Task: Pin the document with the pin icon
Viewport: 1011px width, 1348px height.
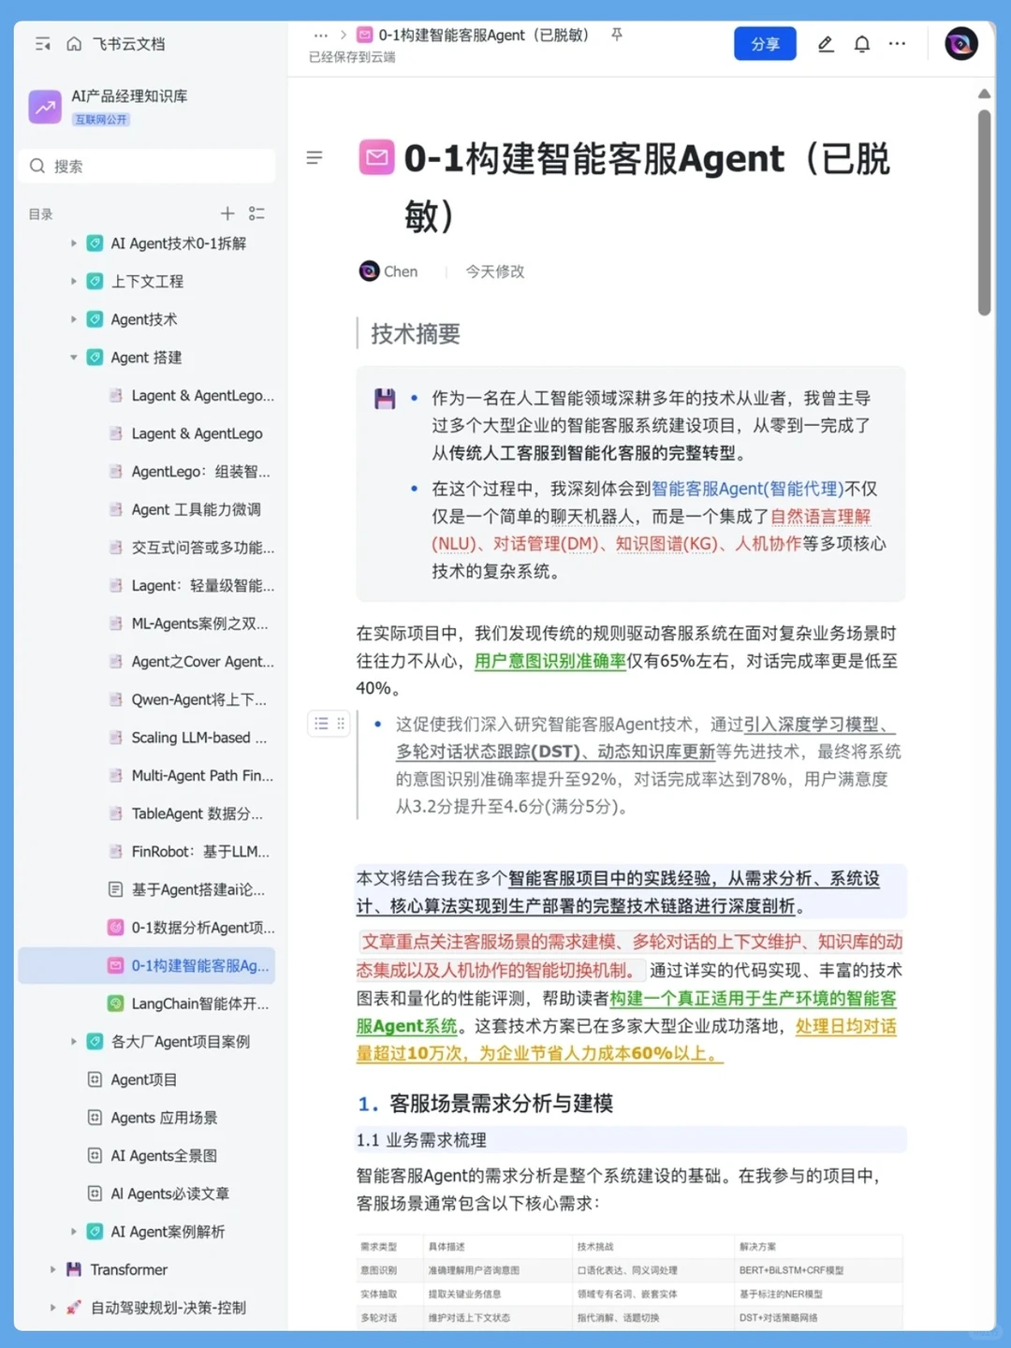Action: [616, 35]
